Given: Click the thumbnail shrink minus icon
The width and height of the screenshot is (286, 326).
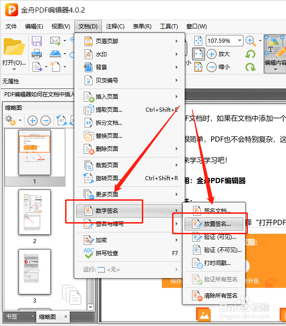Looking at the screenshot, I should (x=46, y=121).
